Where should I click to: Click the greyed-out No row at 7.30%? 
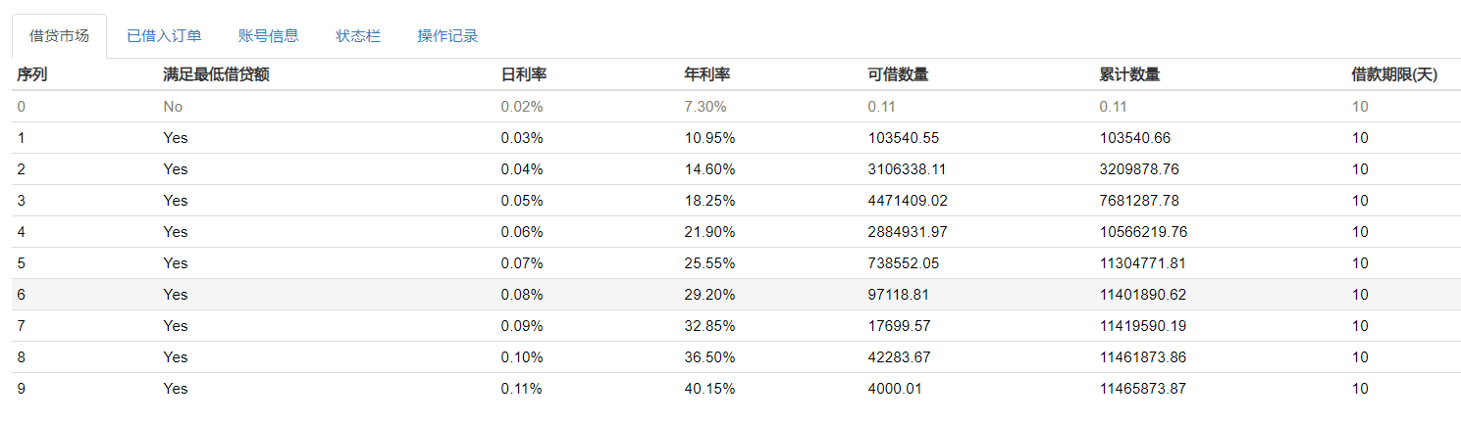coord(173,107)
